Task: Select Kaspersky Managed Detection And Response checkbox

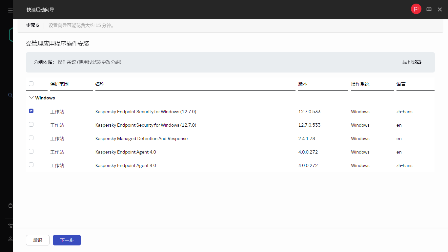Action: pyautogui.click(x=31, y=138)
